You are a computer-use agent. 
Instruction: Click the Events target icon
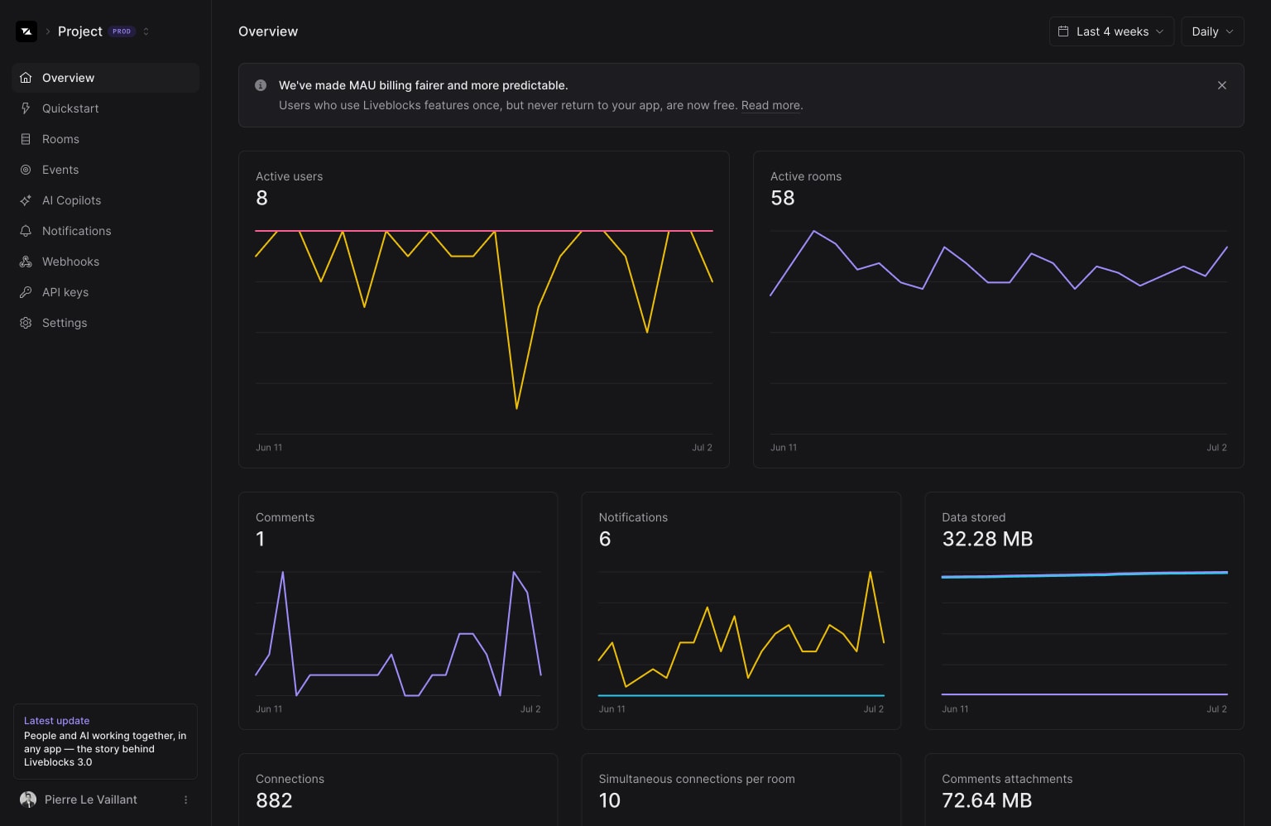point(26,170)
